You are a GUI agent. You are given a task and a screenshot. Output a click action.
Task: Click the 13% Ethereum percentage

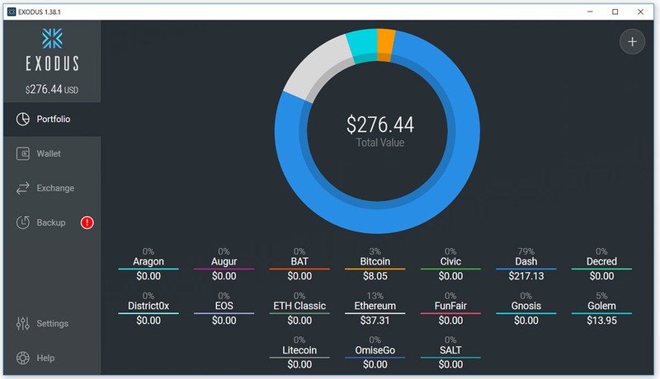(x=375, y=296)
